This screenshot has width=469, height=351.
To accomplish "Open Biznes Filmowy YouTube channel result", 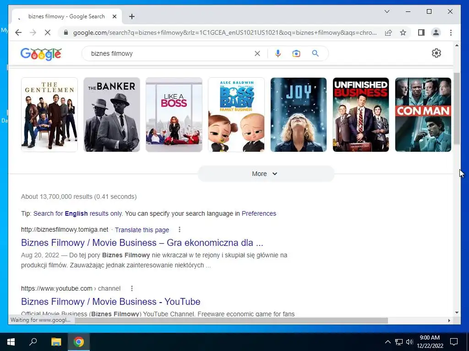I will pyautogui.click(x=111, y=302).
